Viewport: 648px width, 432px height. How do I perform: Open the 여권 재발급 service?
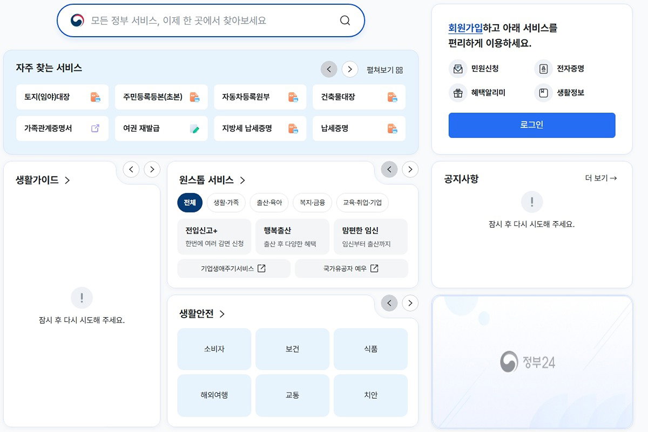(161, 128)
